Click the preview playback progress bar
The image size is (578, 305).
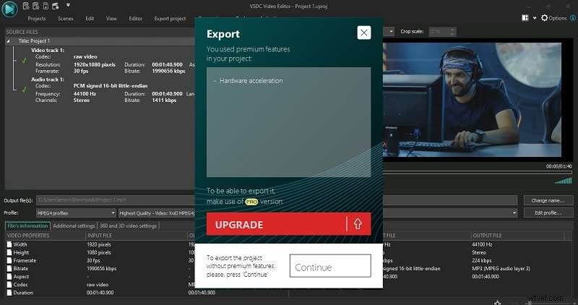click(478, 172)
